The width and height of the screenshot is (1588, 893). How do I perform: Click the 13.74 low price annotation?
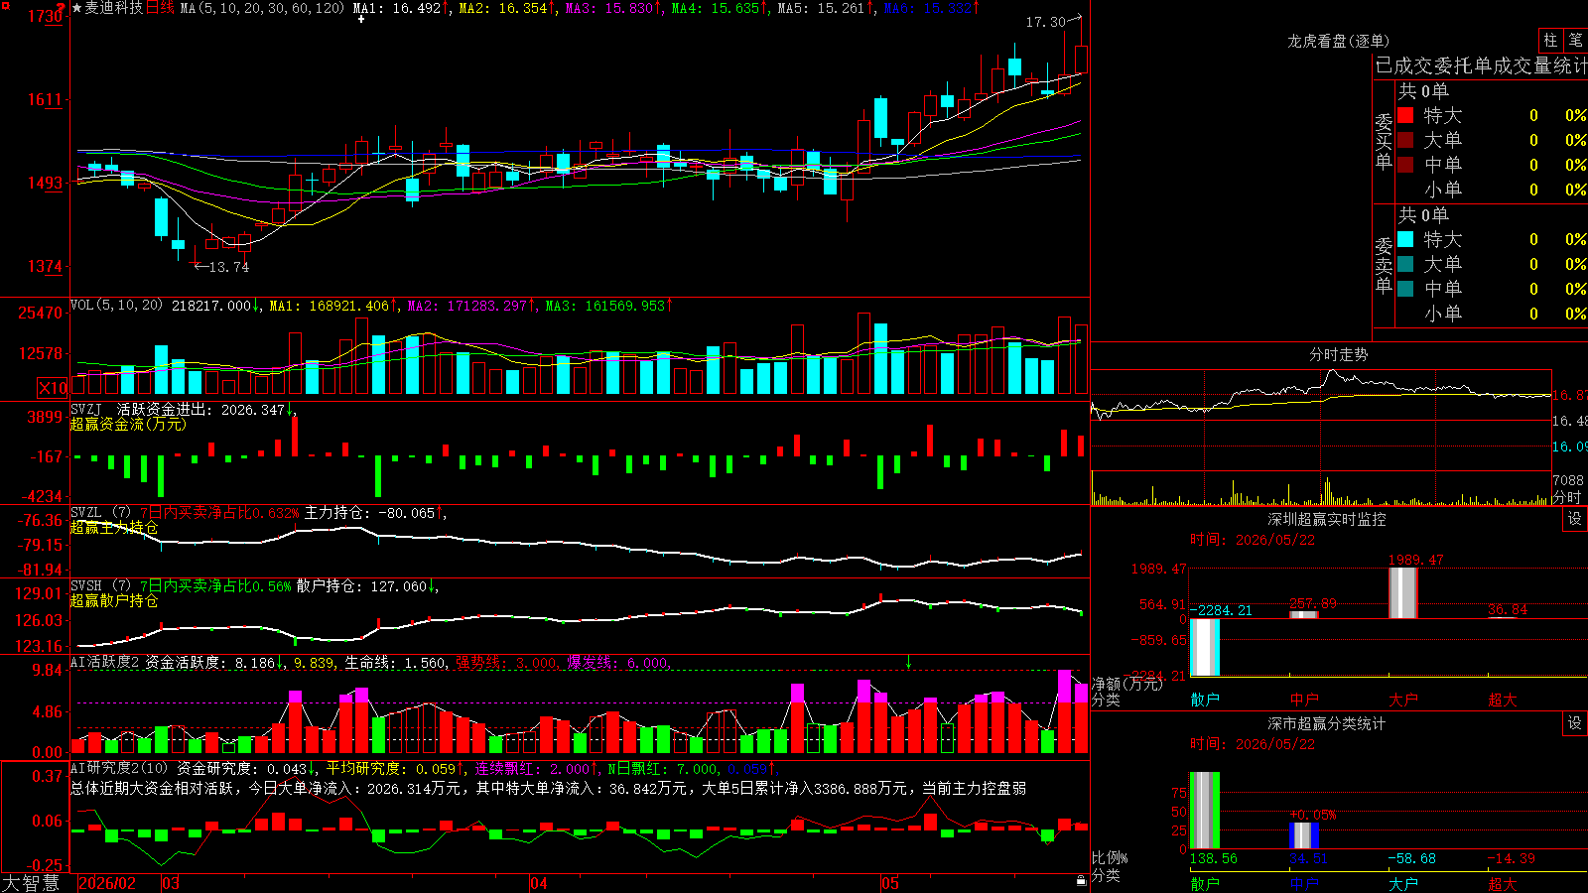point(229,267)
